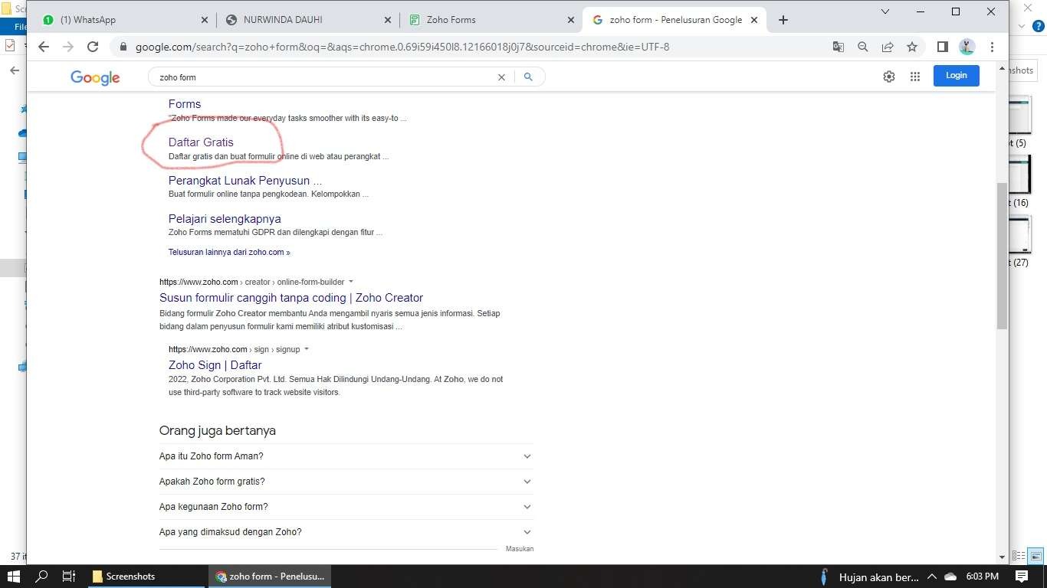Close the WhatsApp tab
Image resolution: width=1047 pixels, height=588 pixels.
point(204,20)
